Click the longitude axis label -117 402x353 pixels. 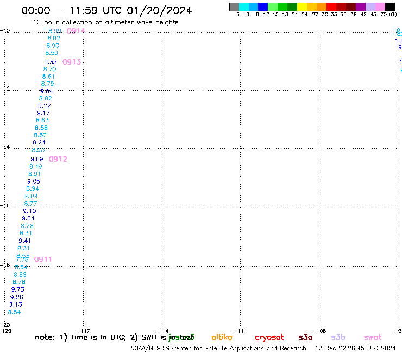coord(83,331)
